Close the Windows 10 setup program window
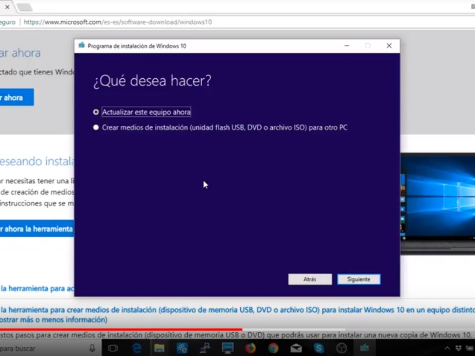 point(389,46)
